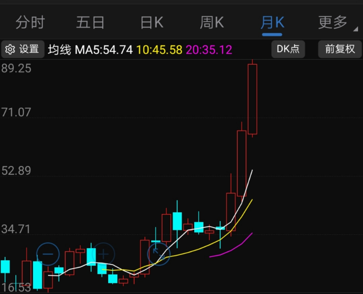Tap the circled diagonal arrow expand icon
363x294 pixels.
click(x=159, y=254)
